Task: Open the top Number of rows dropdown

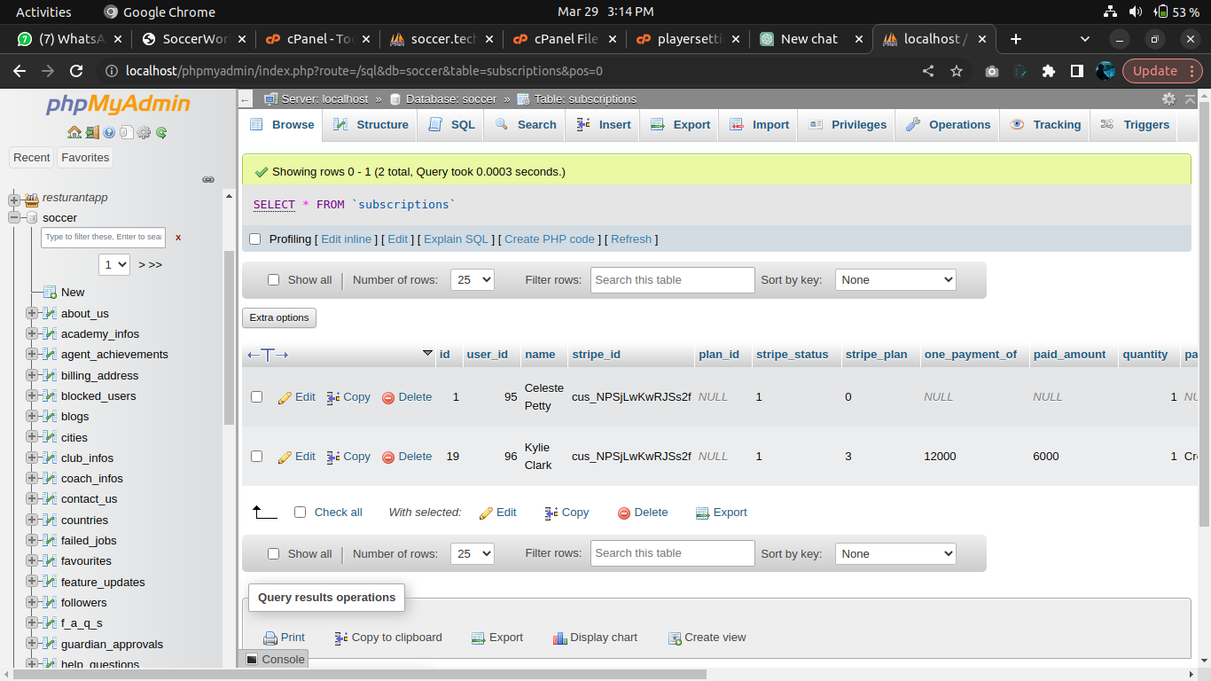Action: (473, 280)
